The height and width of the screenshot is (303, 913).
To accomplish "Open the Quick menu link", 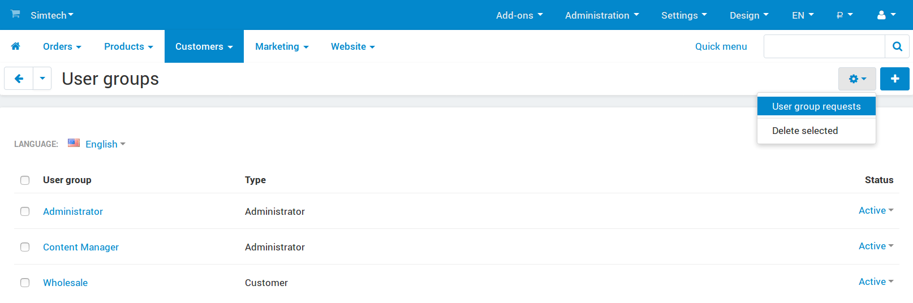I will click(x=721, y=46).
